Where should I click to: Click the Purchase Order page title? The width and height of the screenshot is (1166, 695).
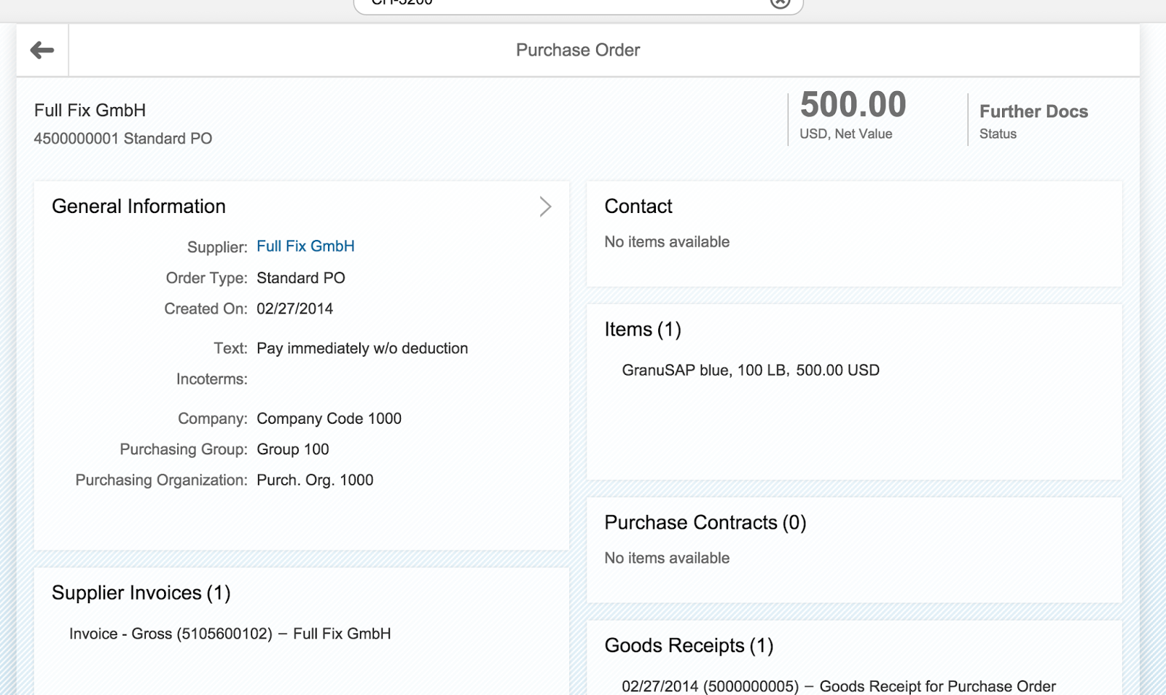[x=578, y=50]
